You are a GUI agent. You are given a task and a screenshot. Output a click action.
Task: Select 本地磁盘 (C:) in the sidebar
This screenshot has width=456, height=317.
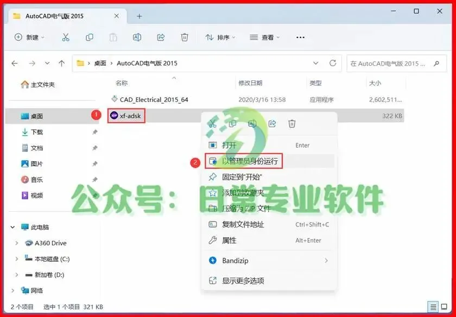47,258
